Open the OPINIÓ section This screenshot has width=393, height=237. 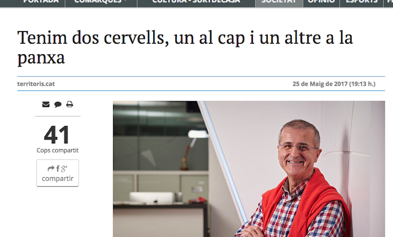point(321,2)
